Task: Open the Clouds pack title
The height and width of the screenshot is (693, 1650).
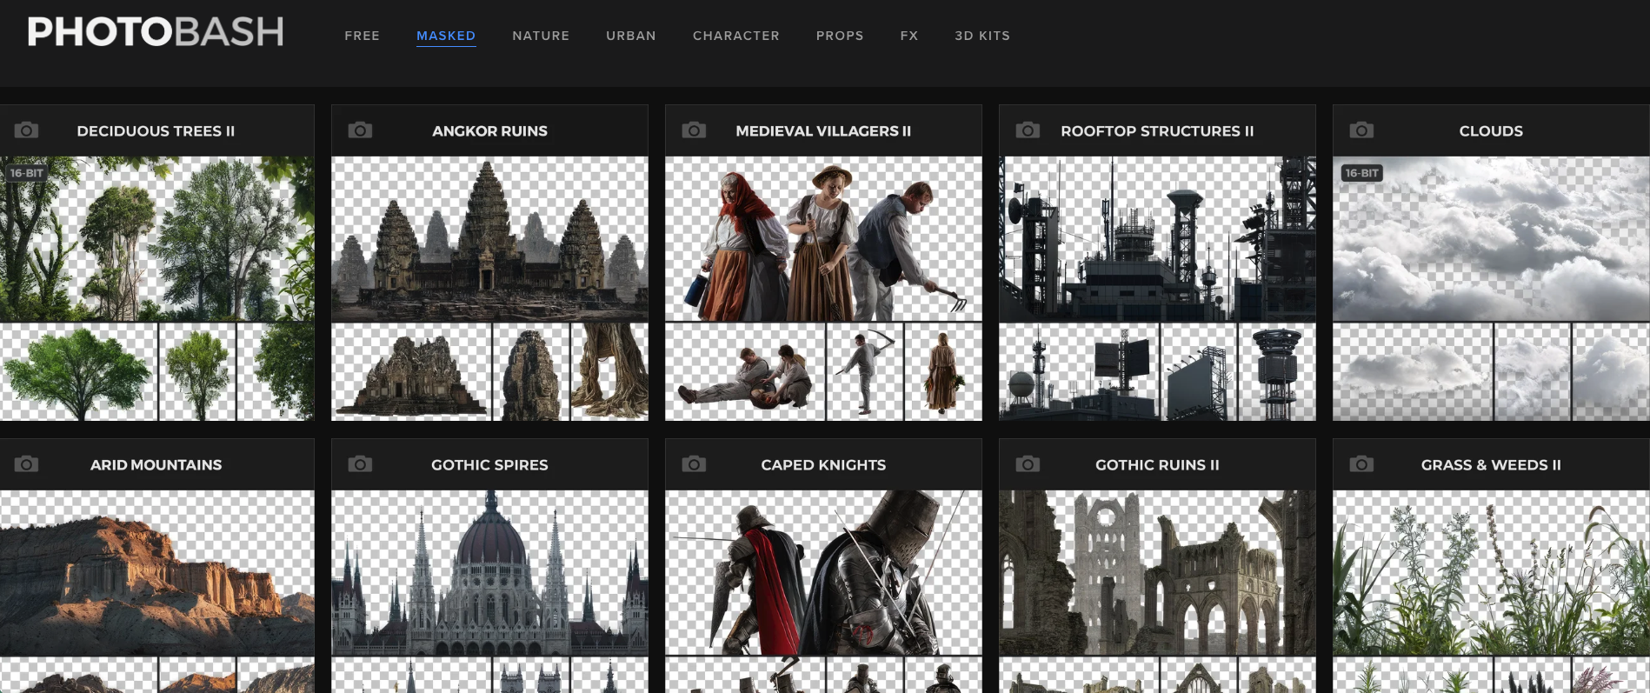Action: click(1491, 131)
